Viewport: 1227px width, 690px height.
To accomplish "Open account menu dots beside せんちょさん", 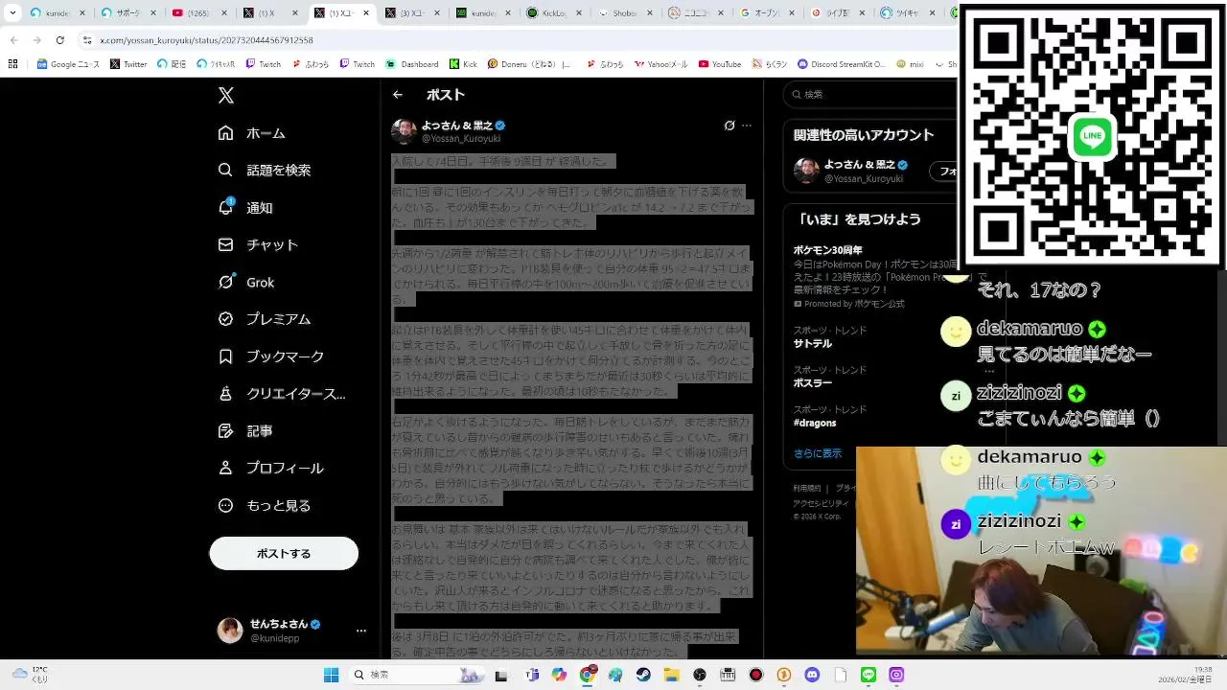I will (361, 631).
